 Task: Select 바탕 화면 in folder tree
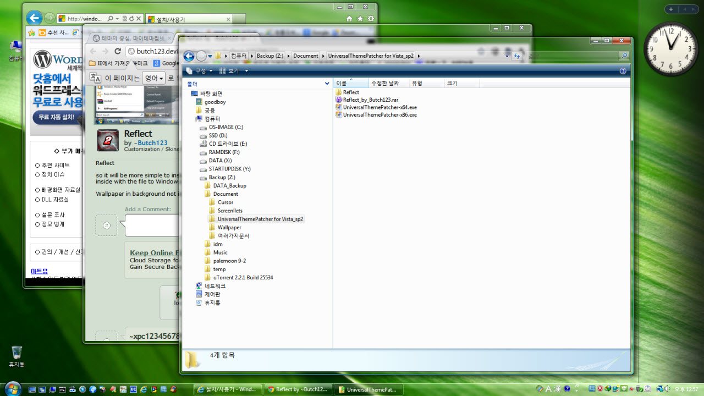[207, 94]
